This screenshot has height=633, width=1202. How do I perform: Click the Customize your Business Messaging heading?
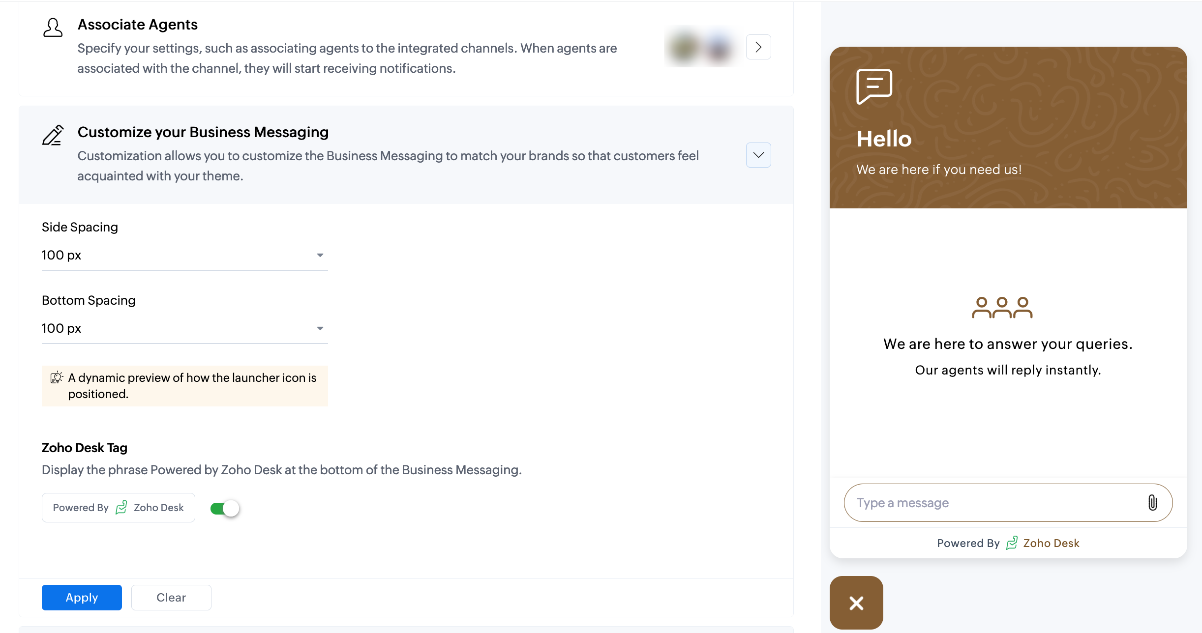click(x=203, y=132)
